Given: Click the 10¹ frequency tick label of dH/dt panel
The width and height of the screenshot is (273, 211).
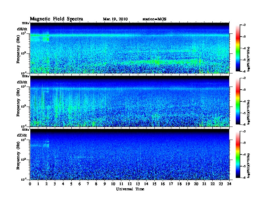Looking at the screenshot, I should click(x=23, y=33).
